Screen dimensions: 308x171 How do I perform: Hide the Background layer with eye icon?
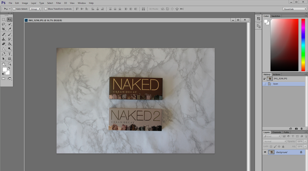pos(265,152)
